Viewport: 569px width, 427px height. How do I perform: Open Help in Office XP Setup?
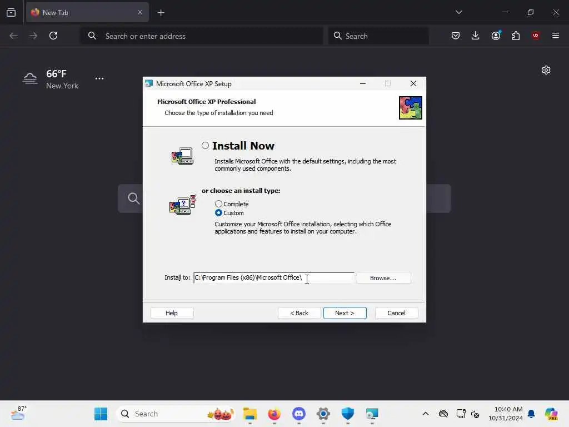pyautogui.click(x=172, y=313)
